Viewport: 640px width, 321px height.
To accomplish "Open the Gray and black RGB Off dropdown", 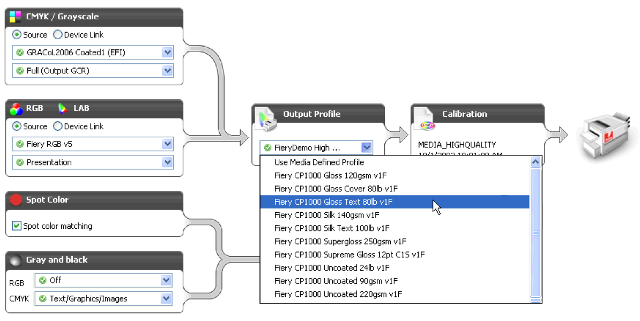I will (x=103, y=280).
